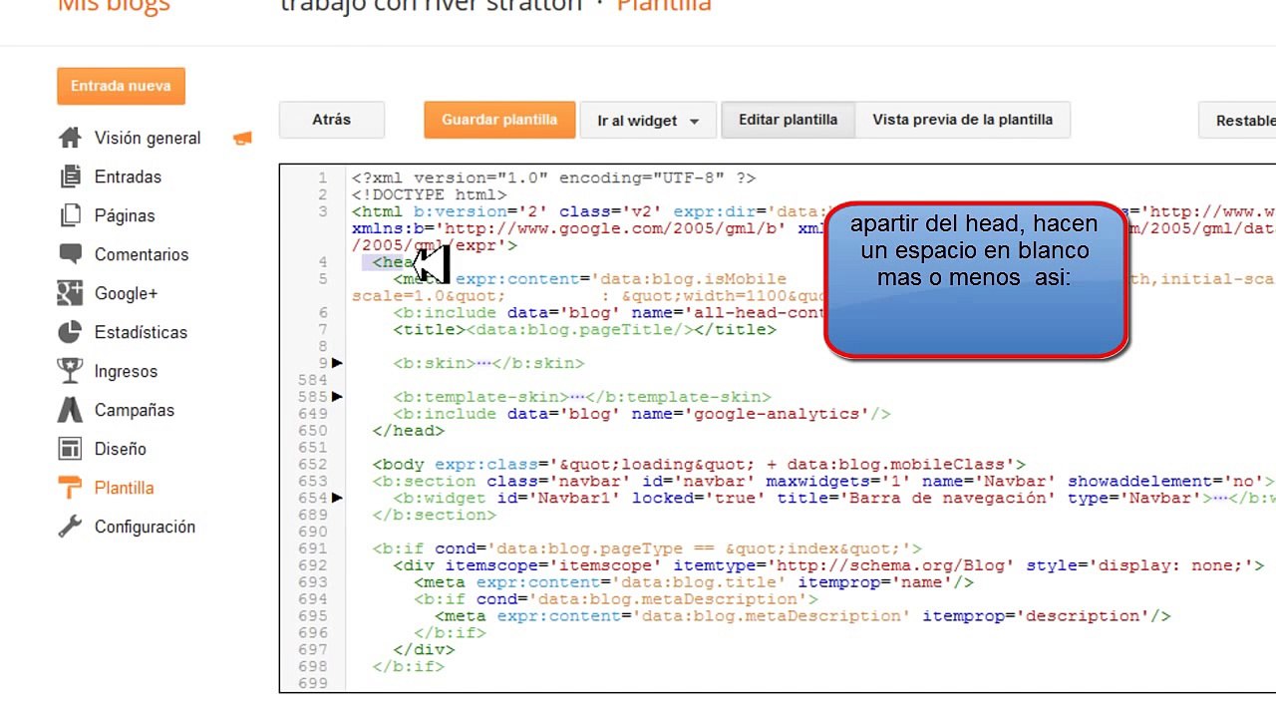Click the closing b:section tag on line 689
The width and height of the screenshot is (1276, 718).
pos(434,515)
